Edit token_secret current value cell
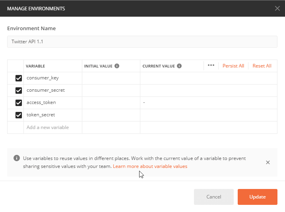285x212 pixels. click(x=209, y=115)
